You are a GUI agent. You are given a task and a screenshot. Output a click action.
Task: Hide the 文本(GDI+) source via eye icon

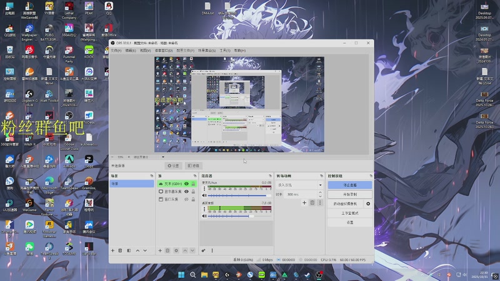point(186,184)
